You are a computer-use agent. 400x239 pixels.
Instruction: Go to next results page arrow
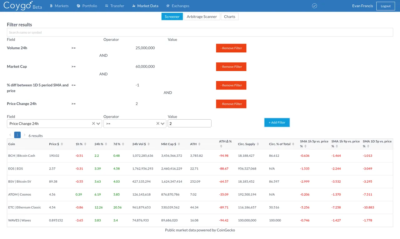tap(24, 135)
